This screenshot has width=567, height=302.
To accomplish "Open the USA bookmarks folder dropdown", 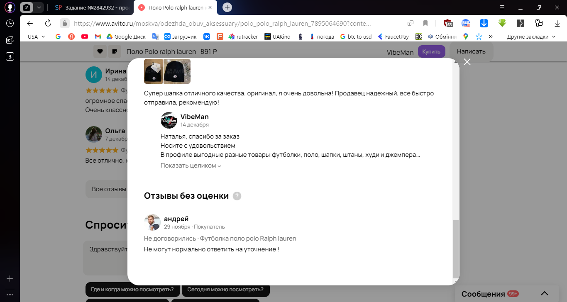I will click(37, 37).
